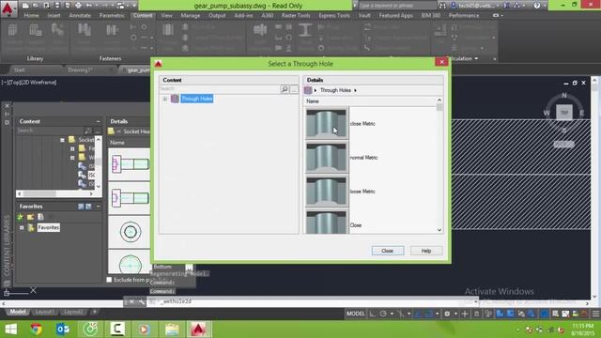This screenshot has width=601, height=338.
Task: Open the Express Tools ribbon tab
Action: [x=334, y=15]
